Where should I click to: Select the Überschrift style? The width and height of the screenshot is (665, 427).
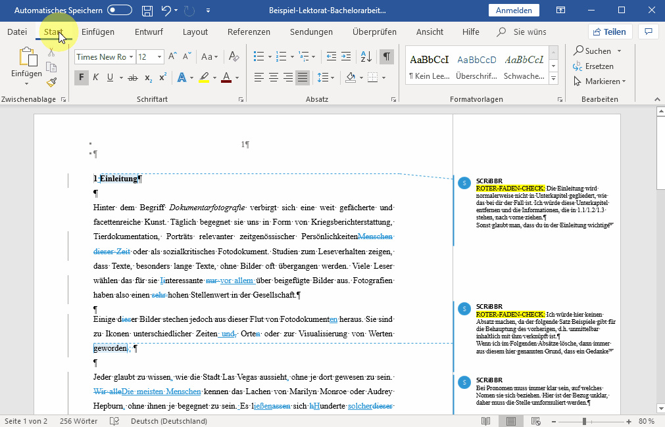(477, 66)
